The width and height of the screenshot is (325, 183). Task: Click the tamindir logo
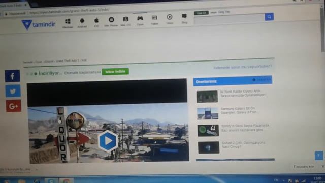coord(39,25)
